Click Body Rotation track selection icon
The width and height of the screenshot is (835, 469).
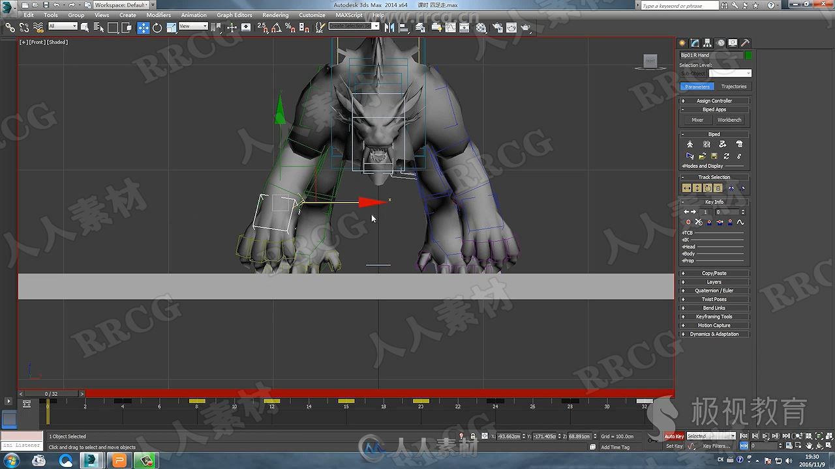(x=707, y=188)
